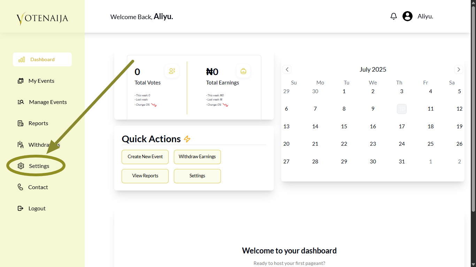The width and height of the screenshot is (476, 267).
Task: Go to previous month in calendar
Action: [287, 69]
